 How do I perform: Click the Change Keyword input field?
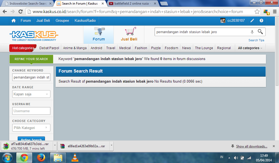pyautogui.click(x=31, y=77)
